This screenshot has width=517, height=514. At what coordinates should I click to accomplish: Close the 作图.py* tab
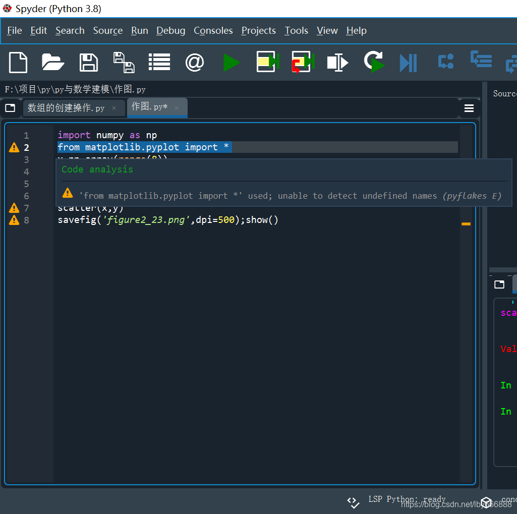(177, 107)
